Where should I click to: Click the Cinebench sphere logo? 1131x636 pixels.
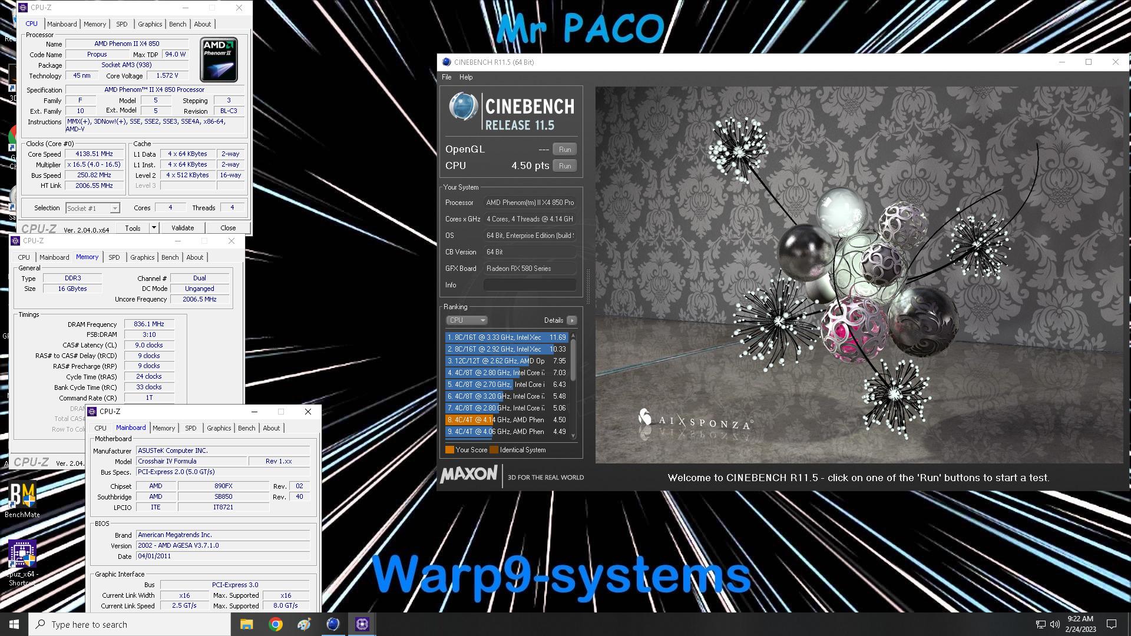[x=463, y=107]
